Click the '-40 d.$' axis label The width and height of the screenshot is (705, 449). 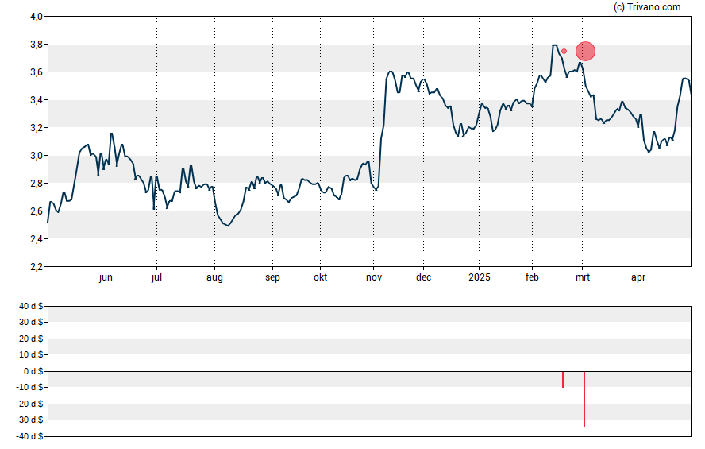[x=29, y=436]
